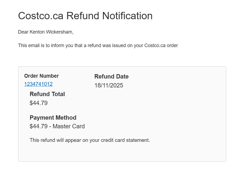Click the 'Payment Method' label
246x170 pixels.
53,118
